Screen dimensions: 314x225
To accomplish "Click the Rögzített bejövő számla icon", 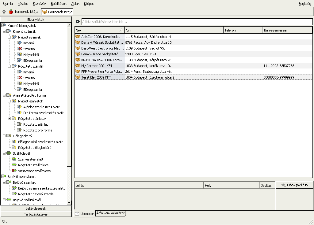I will (14, 194).
